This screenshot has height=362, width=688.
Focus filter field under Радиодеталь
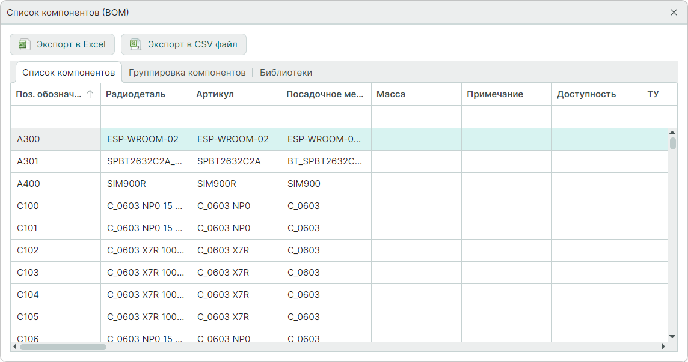(x=146, y=116)
